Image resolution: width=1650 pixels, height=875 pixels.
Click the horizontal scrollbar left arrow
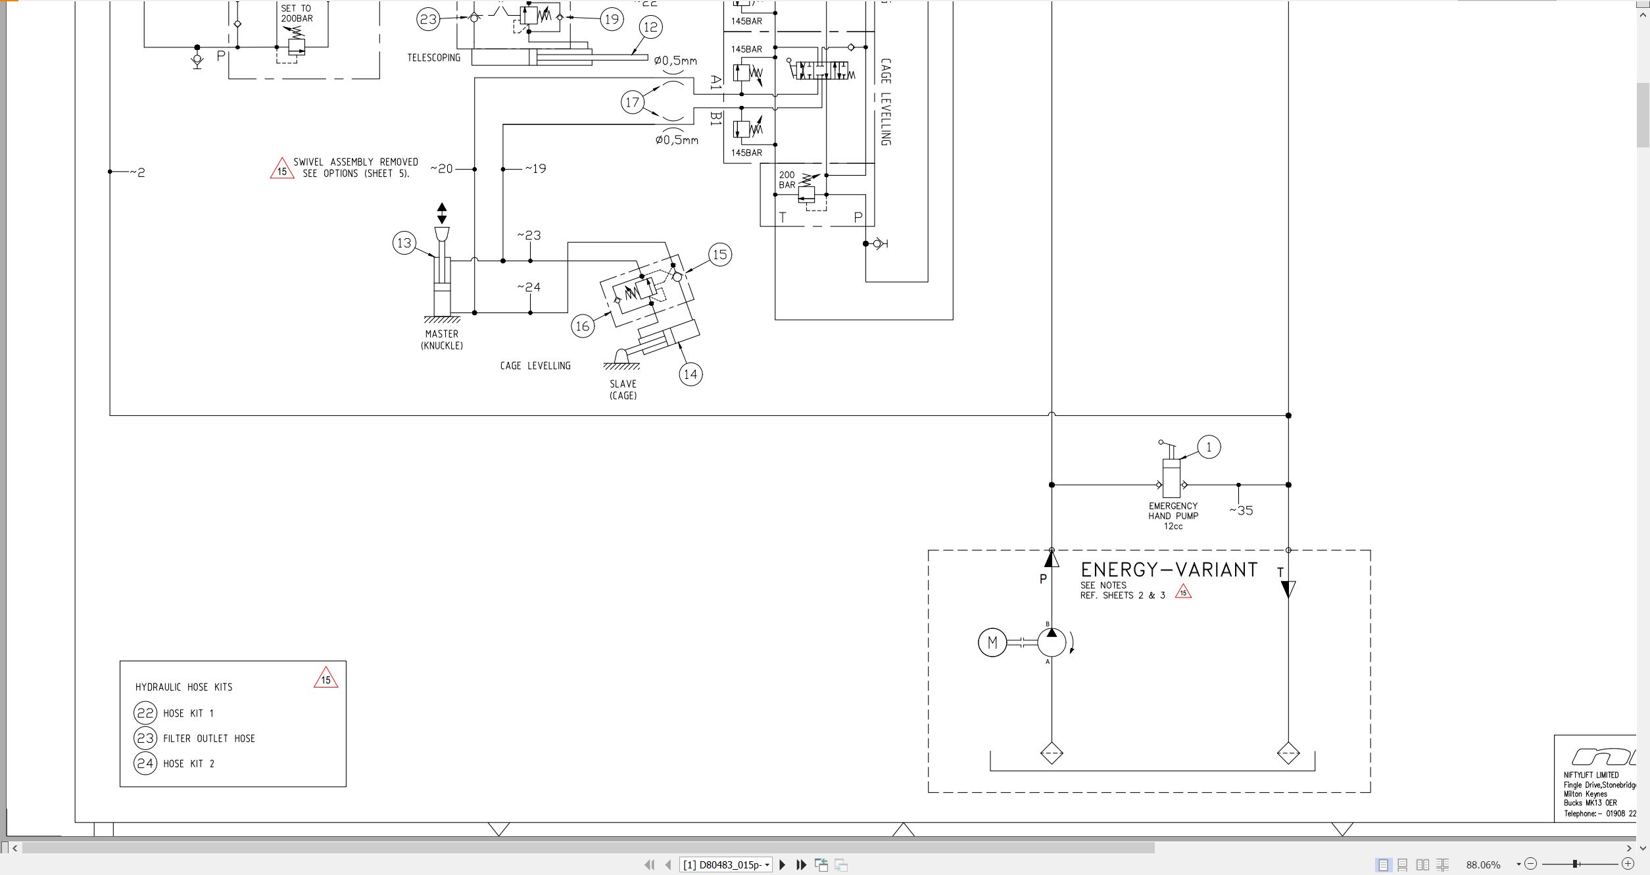click(14, 848)
